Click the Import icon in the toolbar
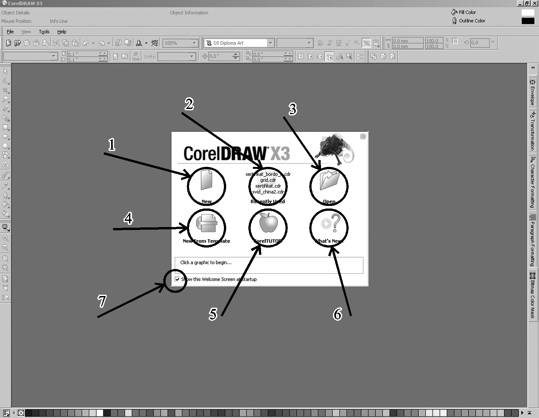 click(118, 43)
